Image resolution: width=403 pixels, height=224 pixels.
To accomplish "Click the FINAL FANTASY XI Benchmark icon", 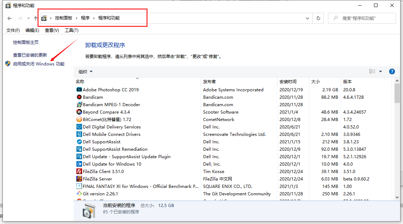I will pyautogui.click(x=79, y=186).
